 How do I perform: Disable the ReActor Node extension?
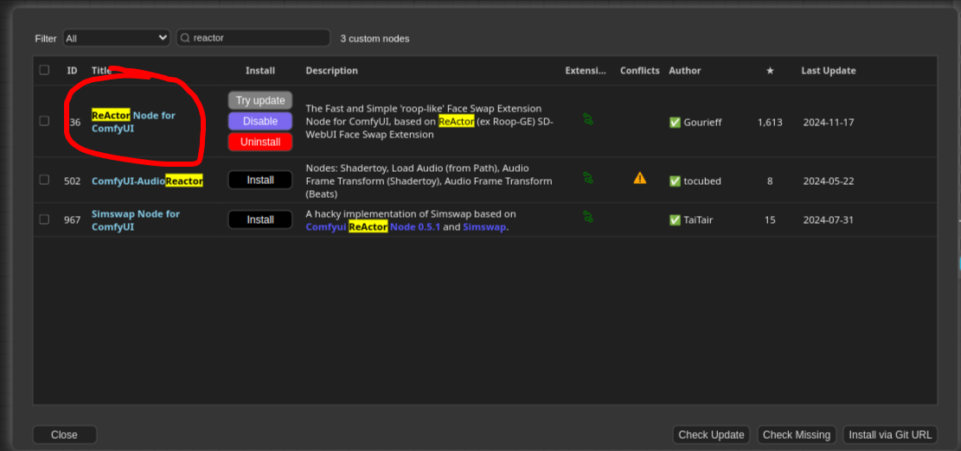pos(260,121)
